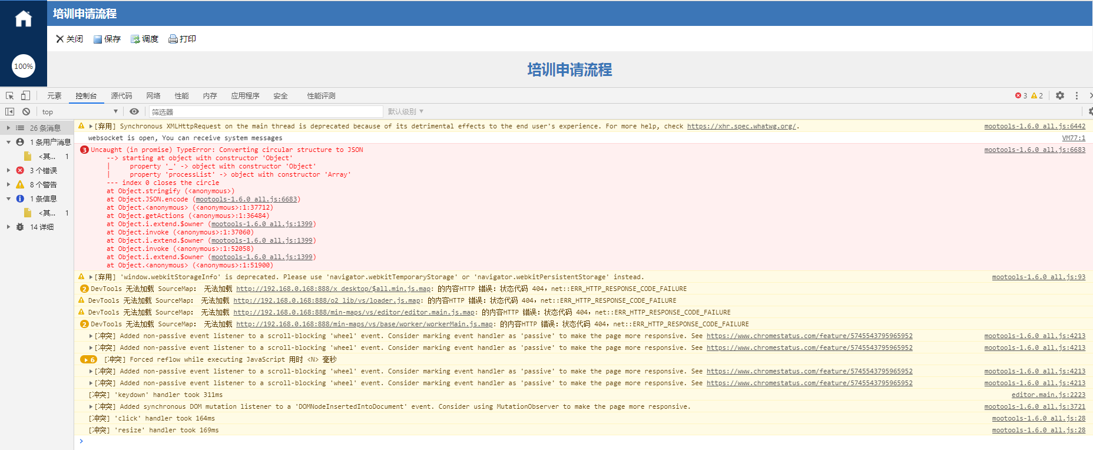Open the 安全 tab
The image size is (1093, 450).
pos(280,96)
